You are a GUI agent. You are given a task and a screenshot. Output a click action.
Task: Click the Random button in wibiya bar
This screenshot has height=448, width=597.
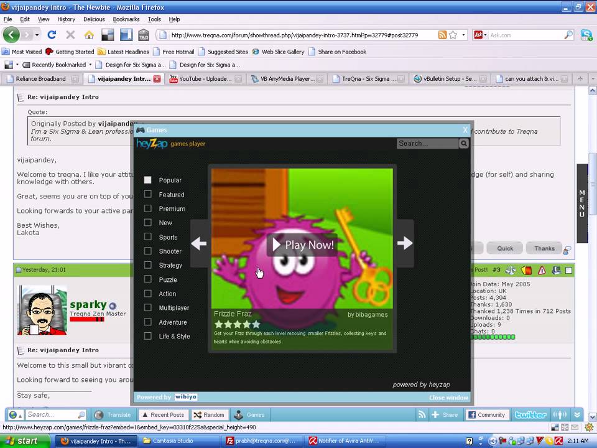pyautogui.click(x=209, y=415)
